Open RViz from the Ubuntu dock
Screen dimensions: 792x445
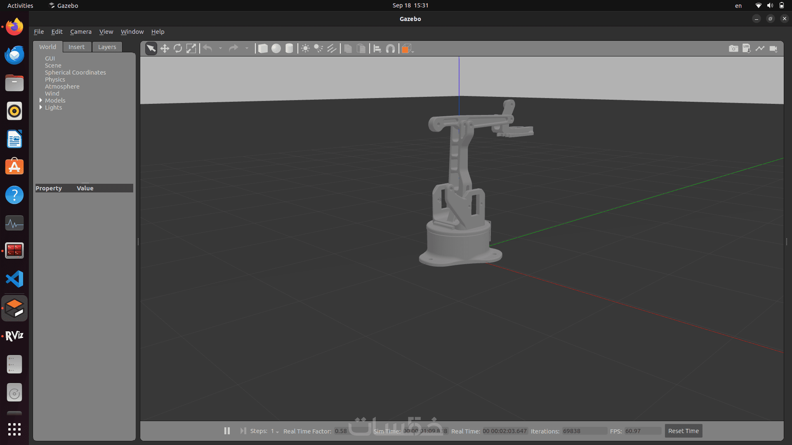point(14,336)
